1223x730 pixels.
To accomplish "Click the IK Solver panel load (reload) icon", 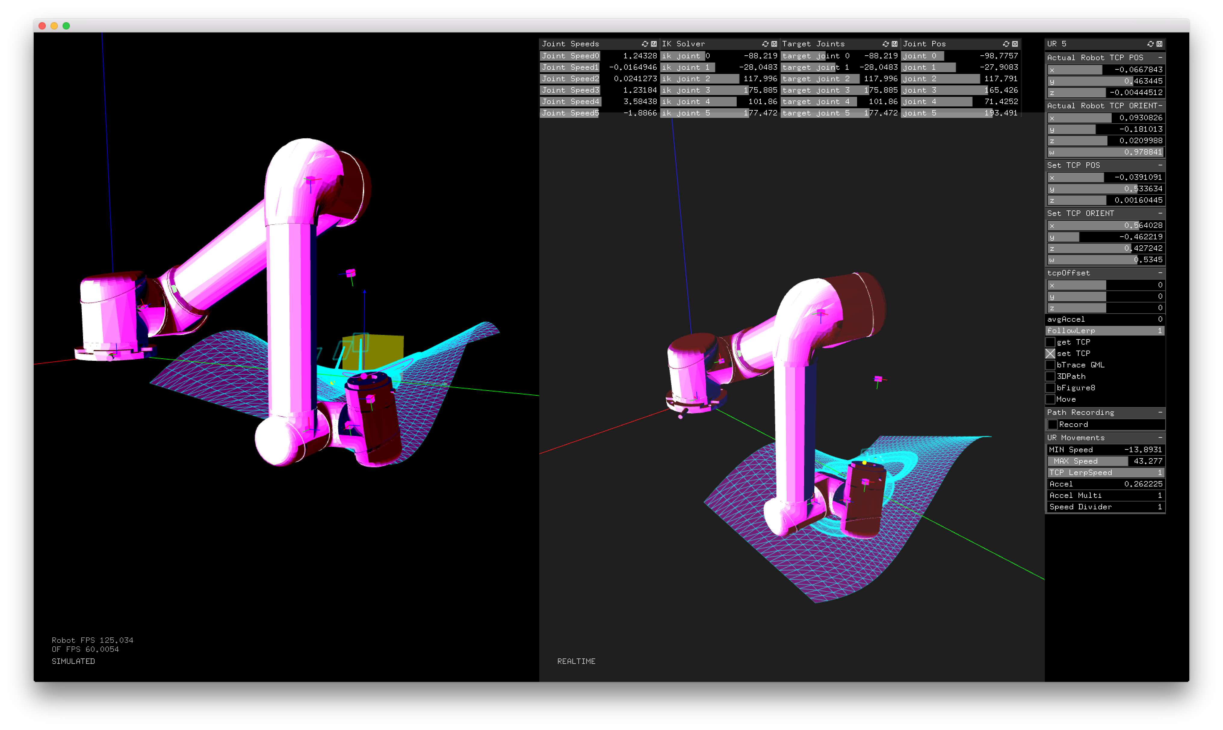I will point(765,44).
